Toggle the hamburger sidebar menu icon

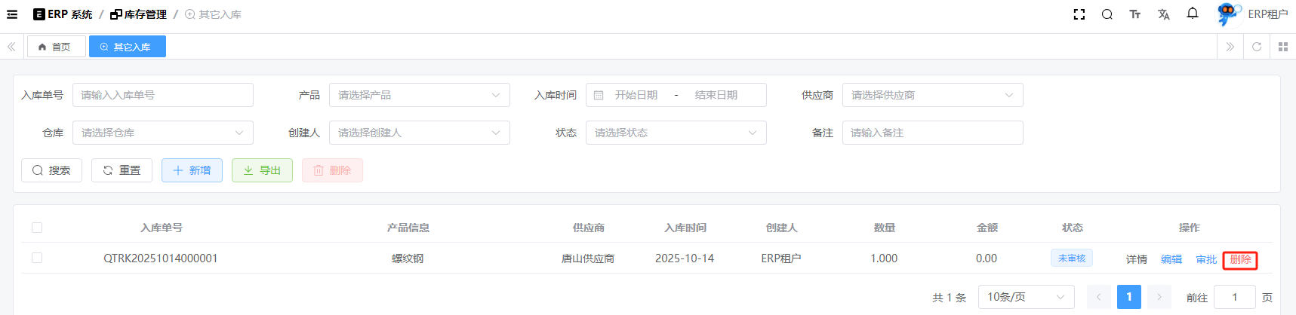pos(12,14)
